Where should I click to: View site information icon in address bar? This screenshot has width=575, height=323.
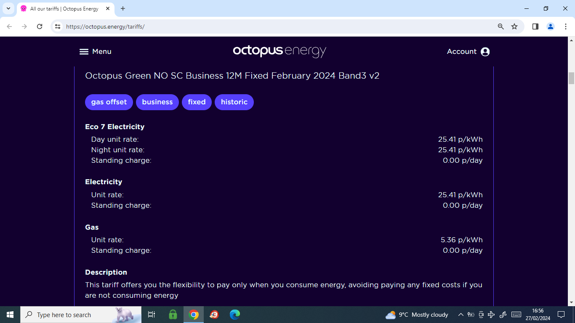coord(58,26)
